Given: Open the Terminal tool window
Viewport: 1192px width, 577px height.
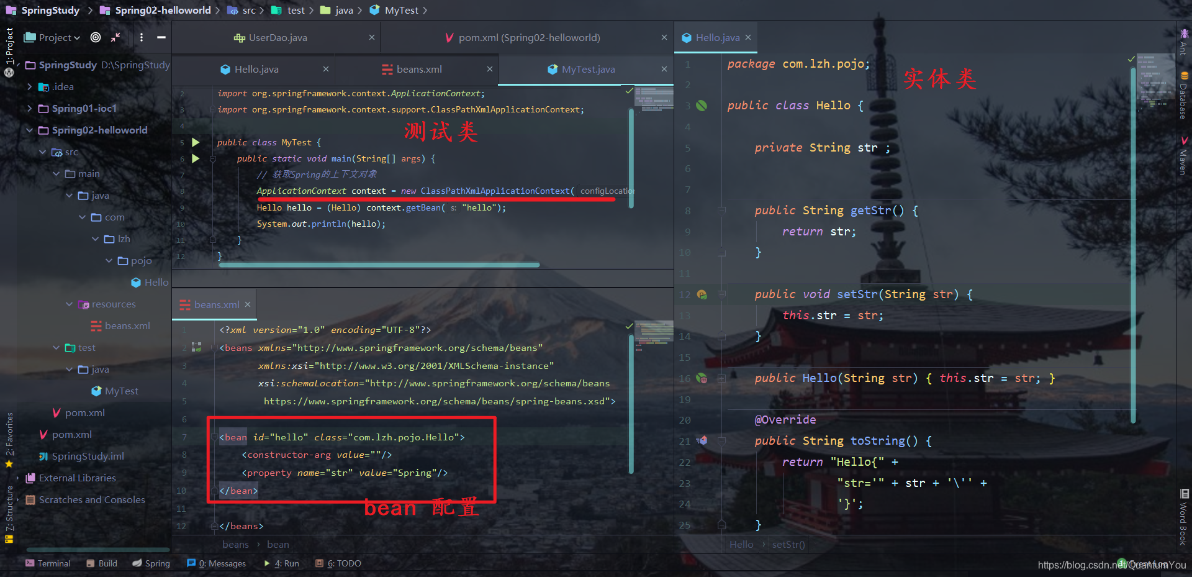Looking at the screenshot, I should click(47, 563).
